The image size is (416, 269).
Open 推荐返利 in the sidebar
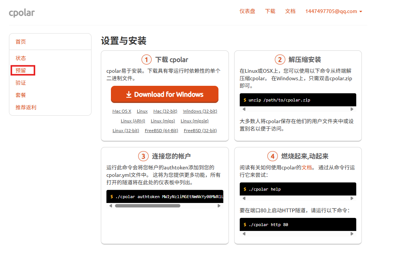click(x=26, y=107)
